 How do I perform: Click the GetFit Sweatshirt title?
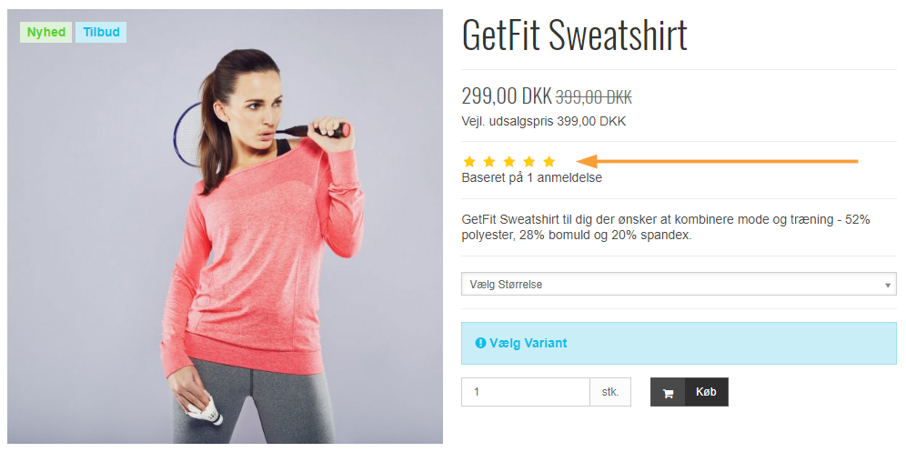[574, 35]
